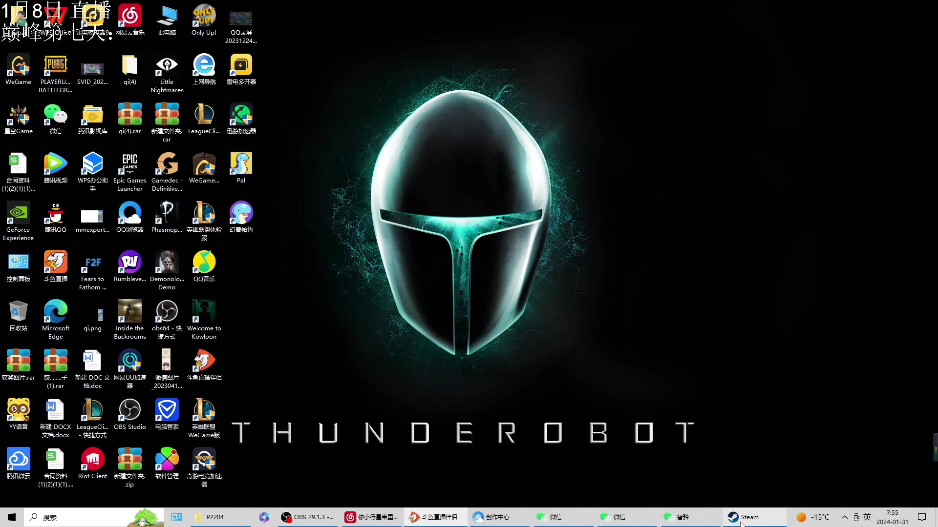Viewport: 938px width, 527px height.
Task: Open 回收站 recycle bin
Action: point(19,316)
